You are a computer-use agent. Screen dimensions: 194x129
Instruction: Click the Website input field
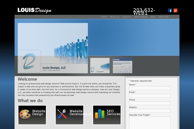pyautogui.click(x=150, y=111)
